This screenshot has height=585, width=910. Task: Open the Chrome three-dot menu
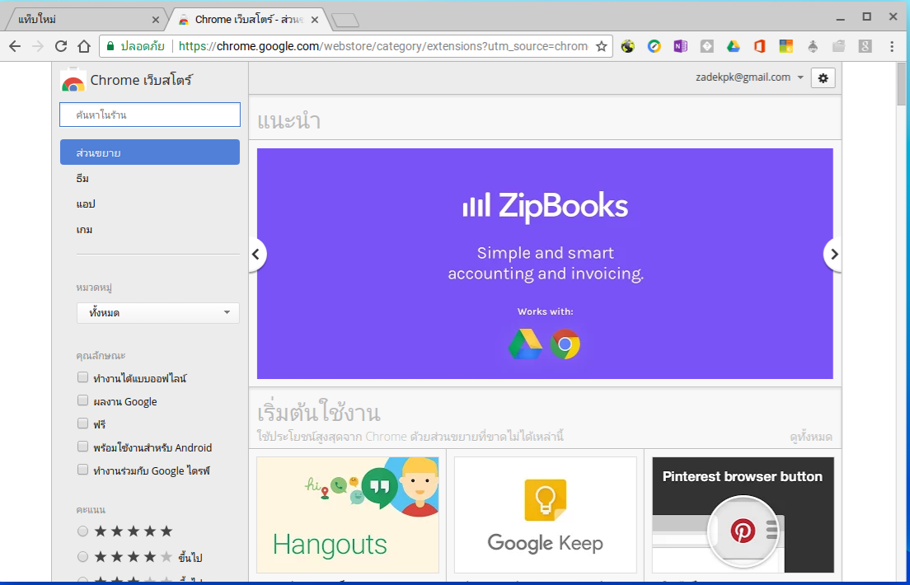tap(892, 46)
